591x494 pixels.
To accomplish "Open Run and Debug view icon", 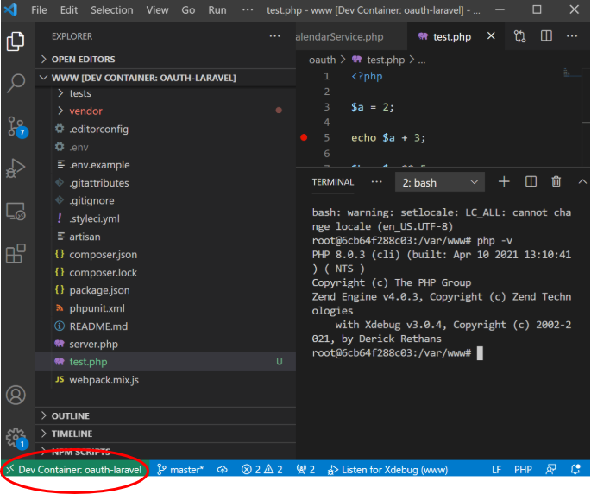I will (16, 168).
